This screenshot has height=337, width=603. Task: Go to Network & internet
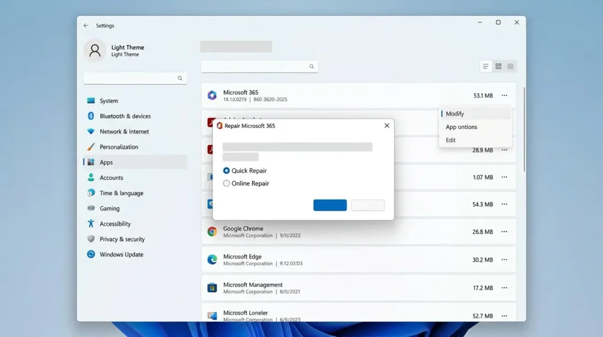tap(135, 131)
